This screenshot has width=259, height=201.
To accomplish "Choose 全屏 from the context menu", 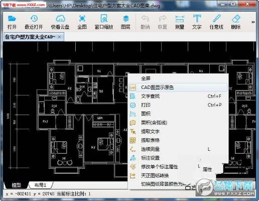I will 178,78.
